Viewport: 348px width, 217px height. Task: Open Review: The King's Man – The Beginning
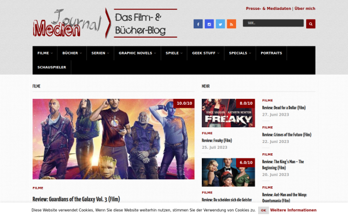click(x=283, y=165)
